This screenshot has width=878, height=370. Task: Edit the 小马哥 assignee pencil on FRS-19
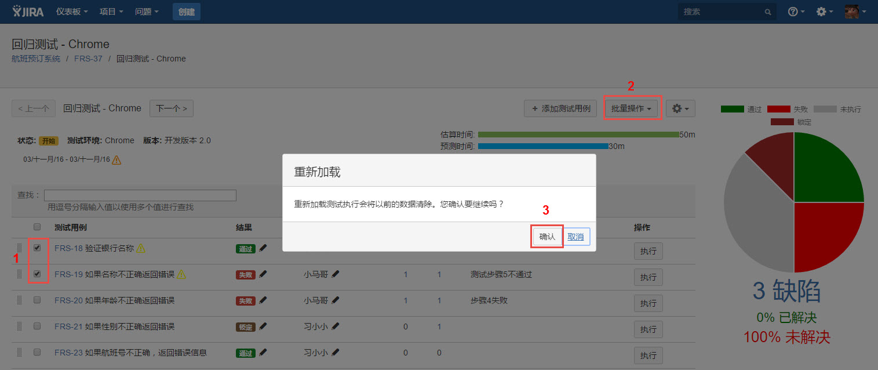(x=336, y=274)
